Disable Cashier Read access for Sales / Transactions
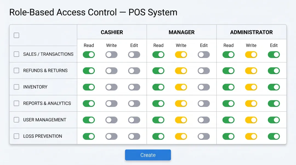The image size is (296, 165). (x=89, y=54)
